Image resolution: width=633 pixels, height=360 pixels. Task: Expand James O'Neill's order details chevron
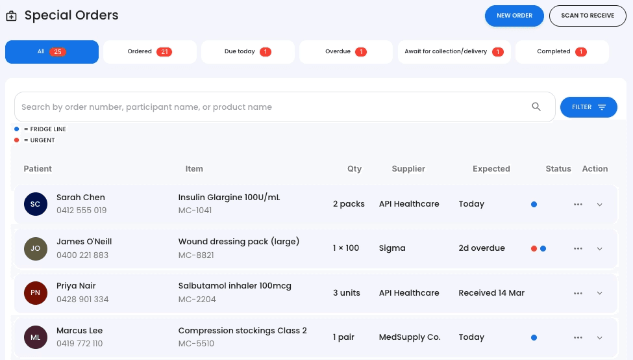(x=600, y=248)
